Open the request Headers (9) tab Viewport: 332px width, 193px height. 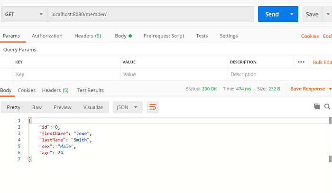[88, 36]
